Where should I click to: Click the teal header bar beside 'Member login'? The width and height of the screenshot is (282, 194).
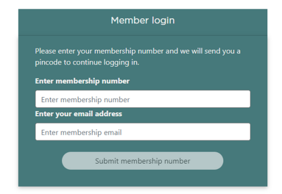click(220, 20)
